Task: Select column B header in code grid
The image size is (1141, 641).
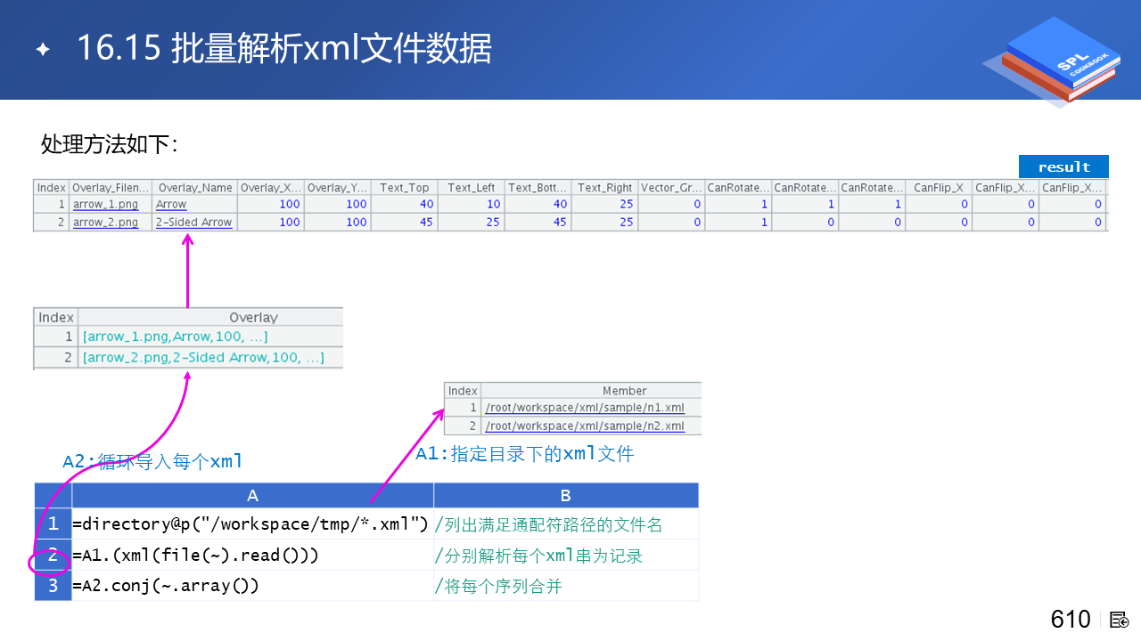Action: point(566,496)
